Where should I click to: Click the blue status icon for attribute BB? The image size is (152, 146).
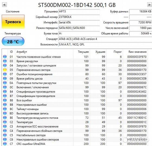(x=5, y=105)
